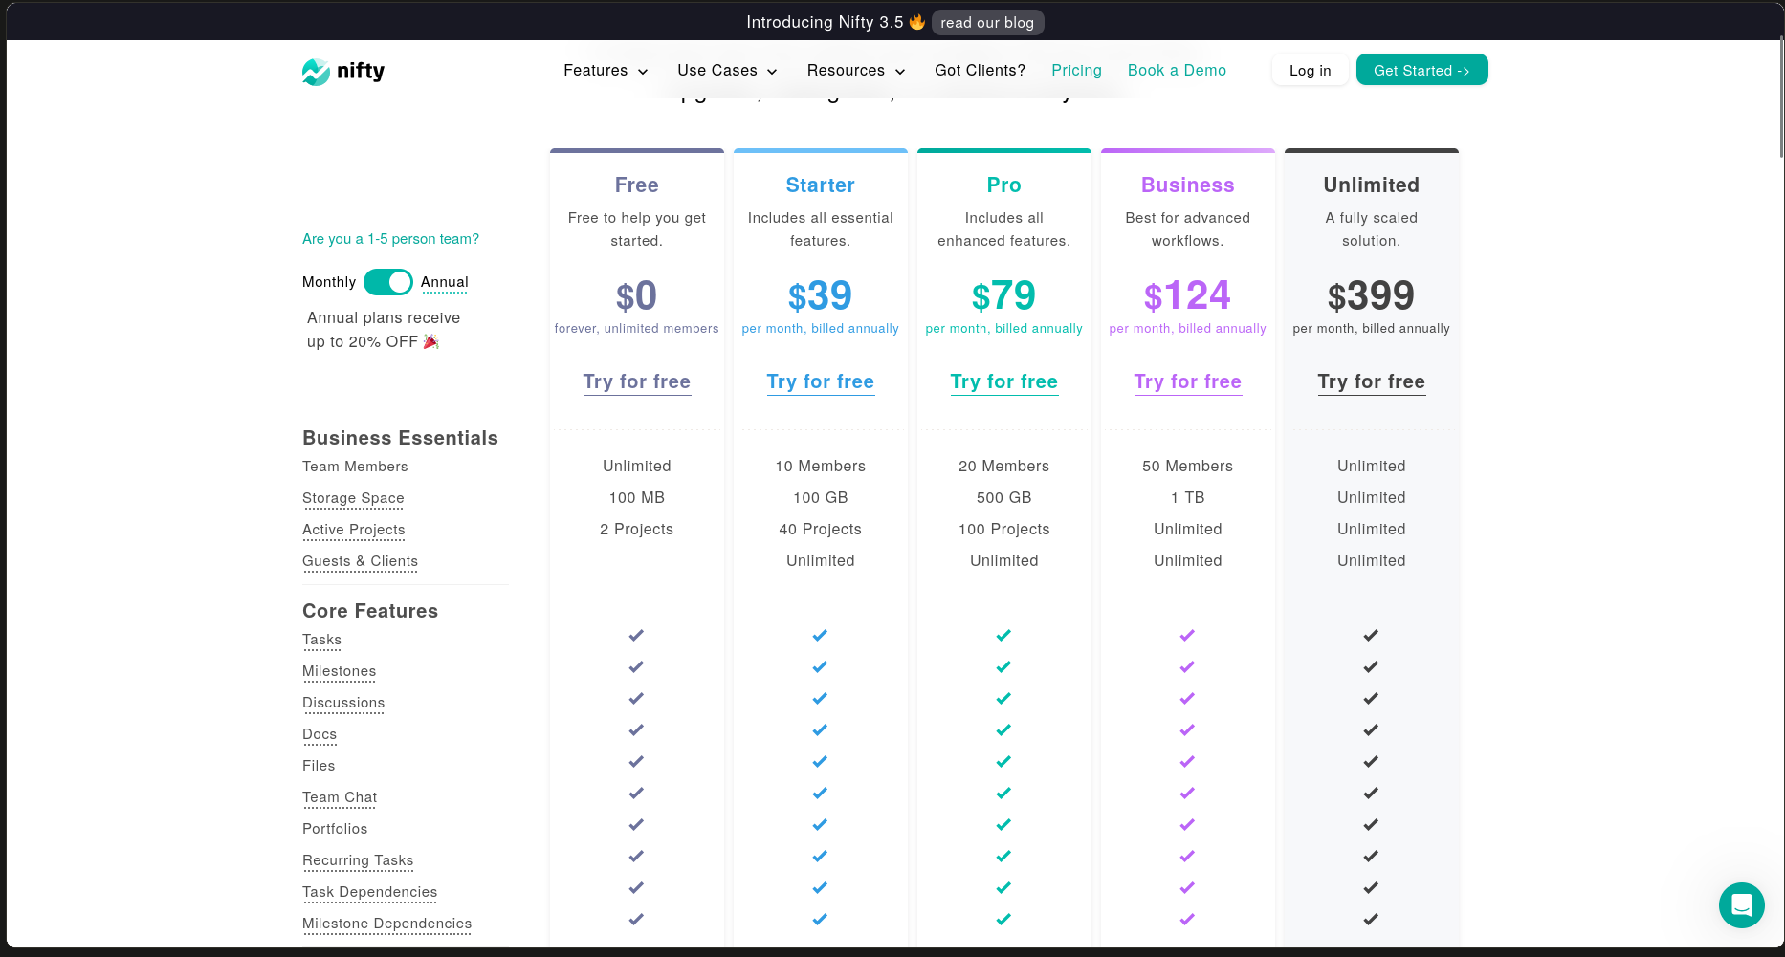The width and height of the screenshot is (1785, 957).
Task: Click the Business plan checkmark for Tasks
Action: (x=1187, y=635)
